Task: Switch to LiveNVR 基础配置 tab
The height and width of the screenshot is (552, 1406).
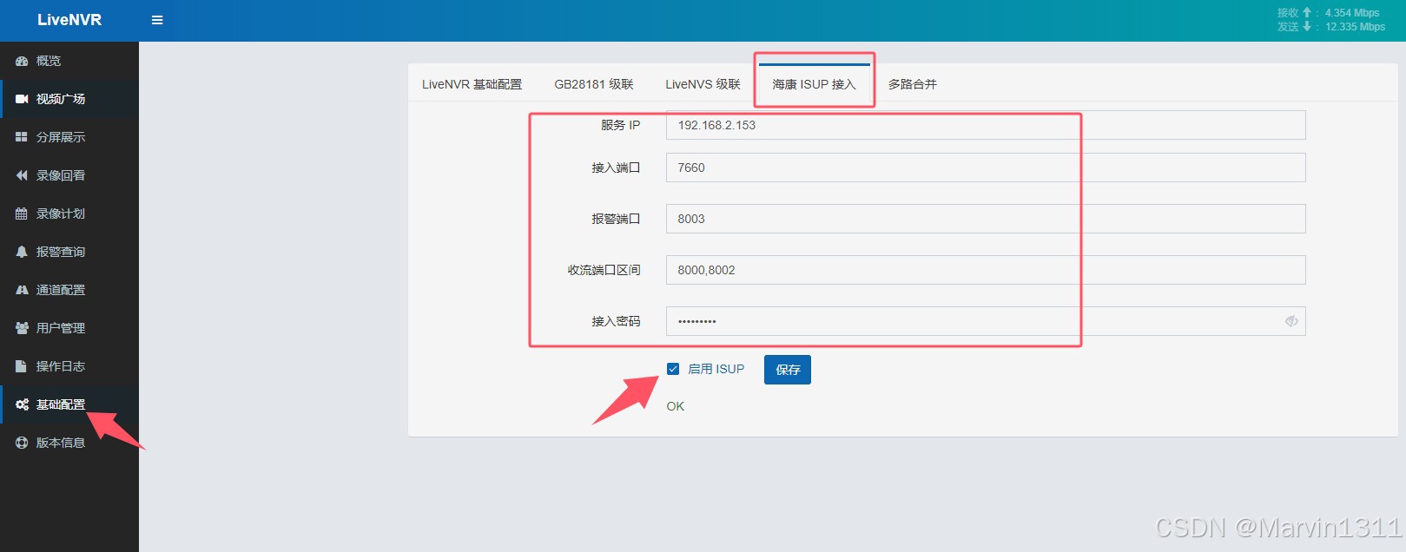Action: 472,84
